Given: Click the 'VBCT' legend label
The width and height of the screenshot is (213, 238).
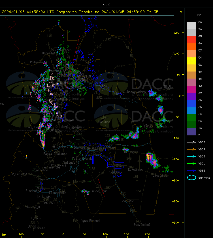Looking at the screenshot, I should pyautogui.click(x=202, y=157).
